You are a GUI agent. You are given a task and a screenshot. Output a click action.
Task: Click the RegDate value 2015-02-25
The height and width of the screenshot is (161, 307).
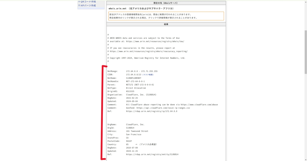(132, 98)
